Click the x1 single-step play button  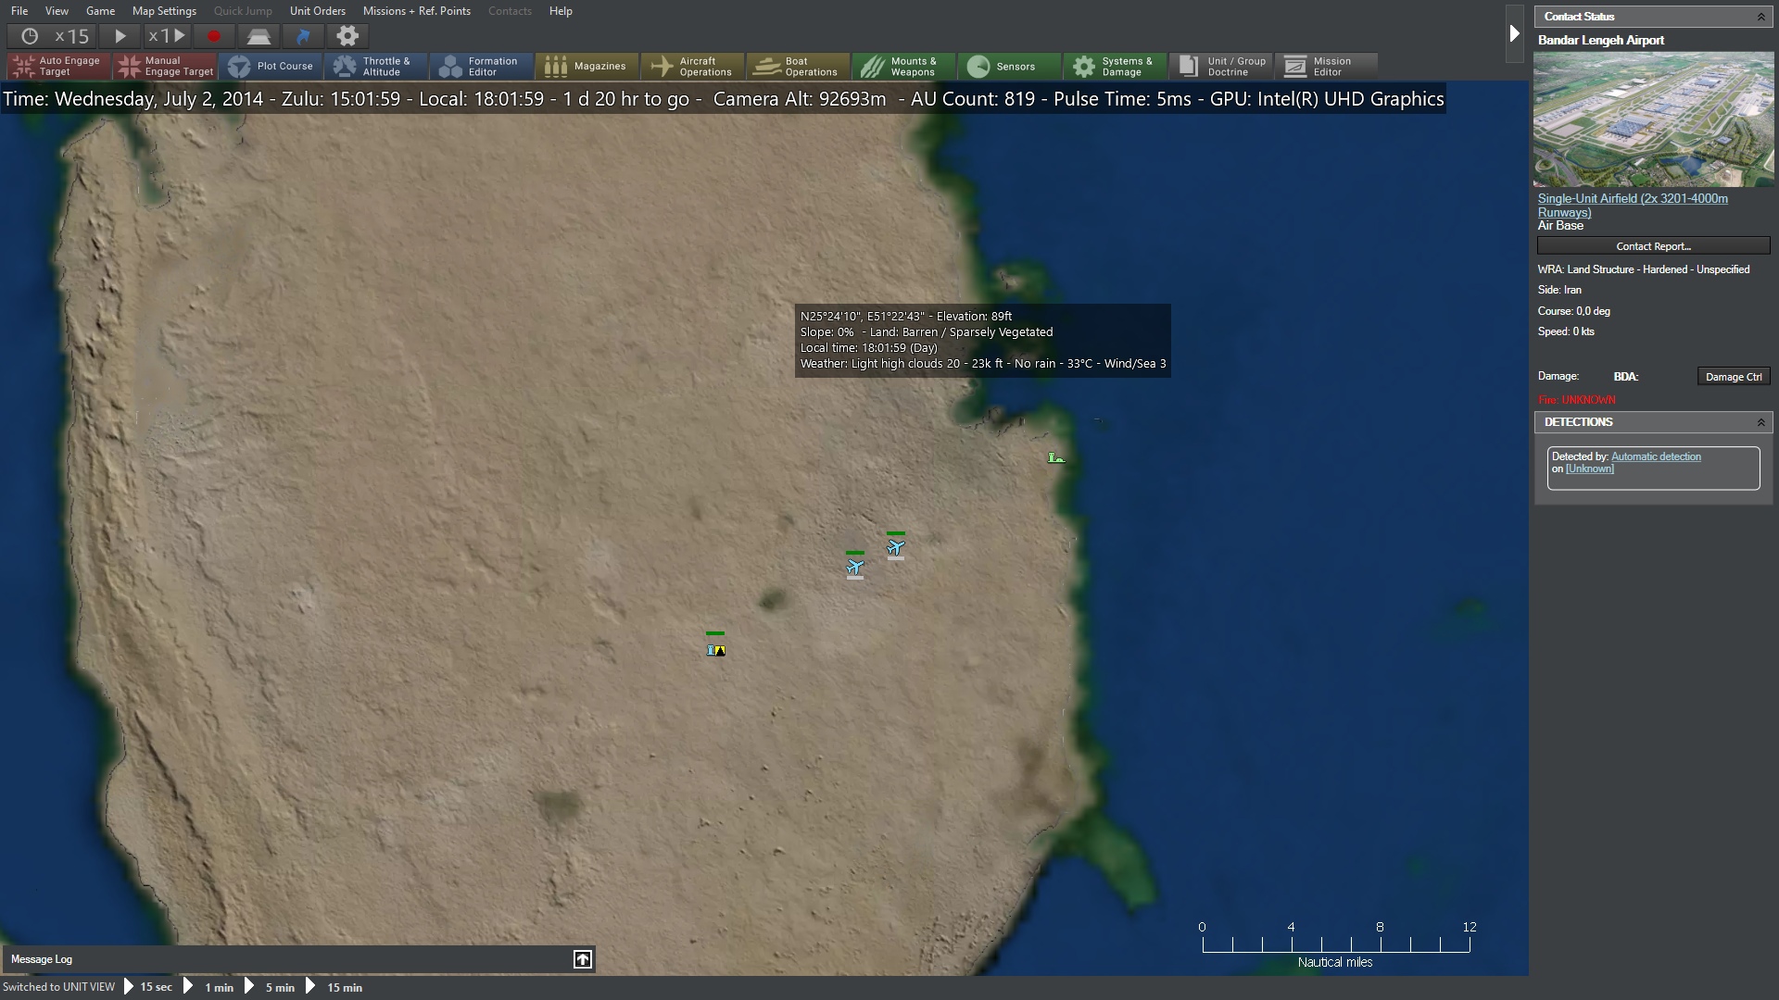(x=167, y=36)
